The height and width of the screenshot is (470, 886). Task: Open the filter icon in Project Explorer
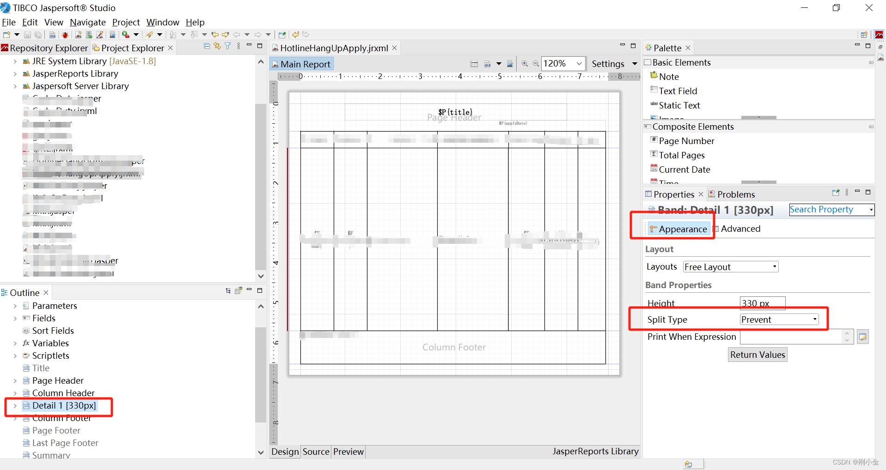tap(228, 46)
